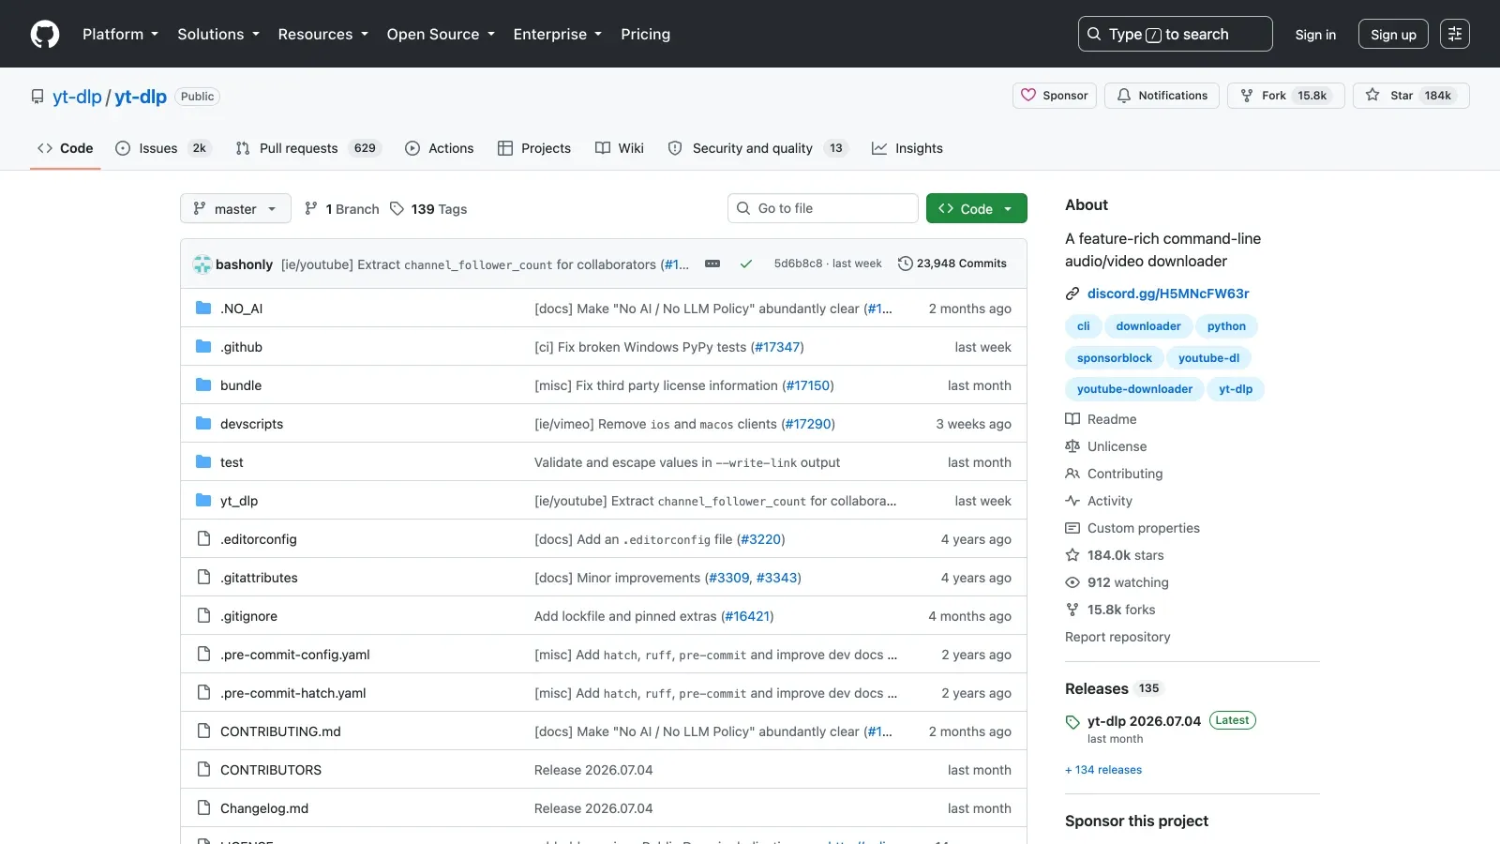Expand the Resources menu
Screen dimensions: 1500x844
[322, 34]
